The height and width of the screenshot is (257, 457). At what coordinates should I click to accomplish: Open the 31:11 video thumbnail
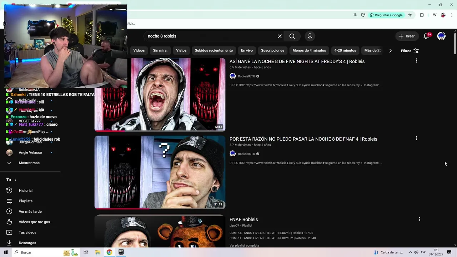coord(160,172)
